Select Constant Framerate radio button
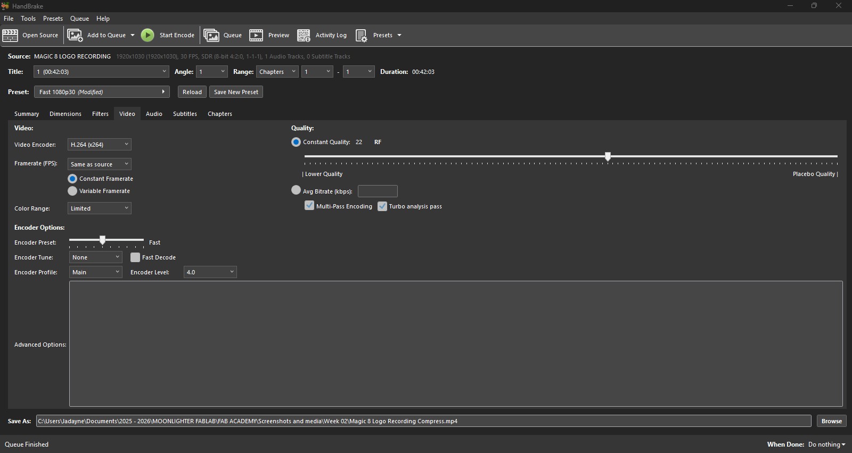The image size is (852, 453). pos(72,179)
